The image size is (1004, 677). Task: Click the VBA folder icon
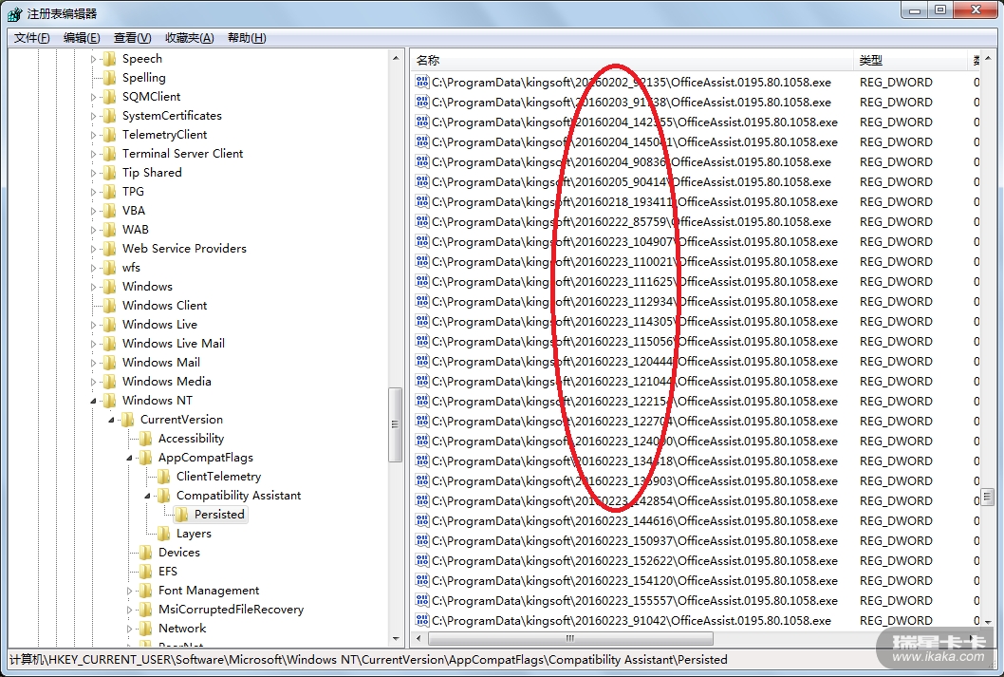109,211
